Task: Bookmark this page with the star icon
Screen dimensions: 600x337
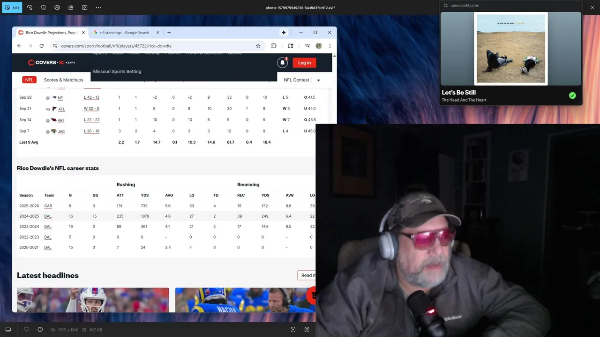Action: [x=258, y=46]
